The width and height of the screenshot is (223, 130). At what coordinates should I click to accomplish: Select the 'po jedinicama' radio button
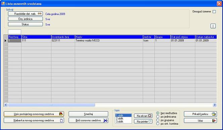158,117
